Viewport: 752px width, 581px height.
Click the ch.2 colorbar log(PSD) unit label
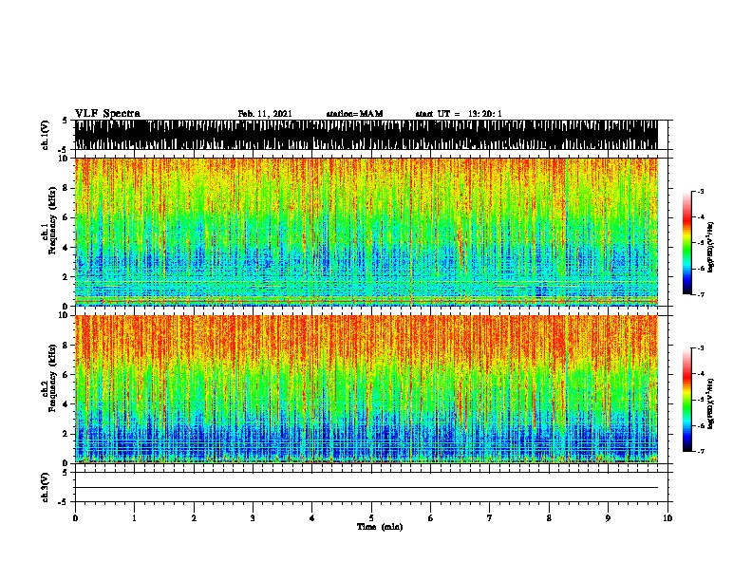[711, 403]
